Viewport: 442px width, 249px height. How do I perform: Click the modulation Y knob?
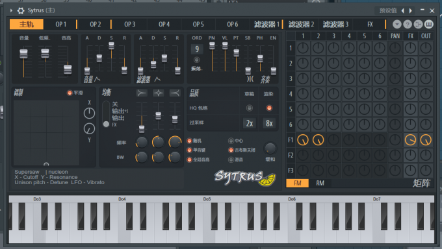point(89,128)
